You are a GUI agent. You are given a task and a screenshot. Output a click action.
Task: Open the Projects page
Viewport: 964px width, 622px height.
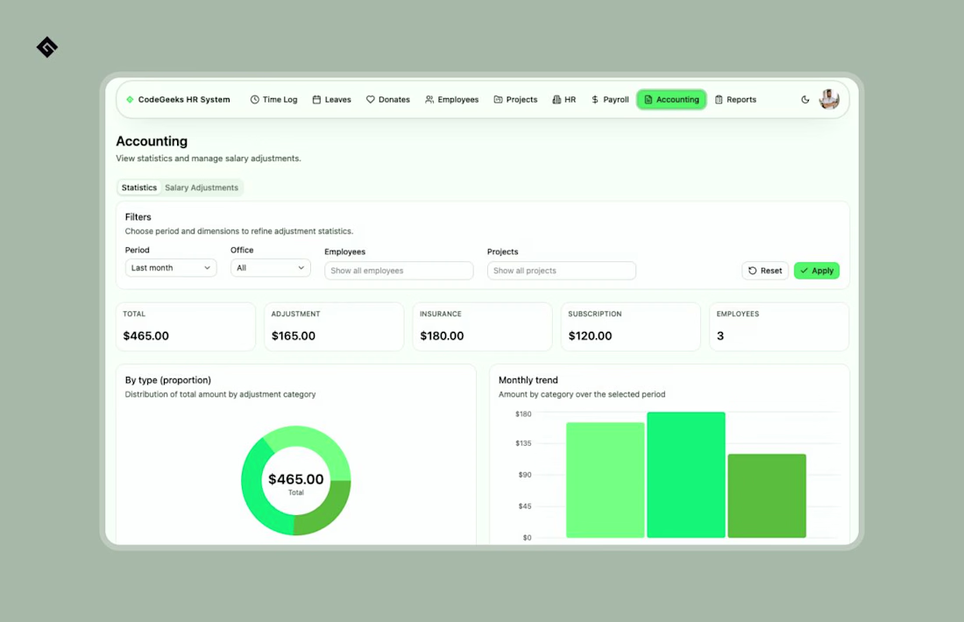(x=515, y=100)
